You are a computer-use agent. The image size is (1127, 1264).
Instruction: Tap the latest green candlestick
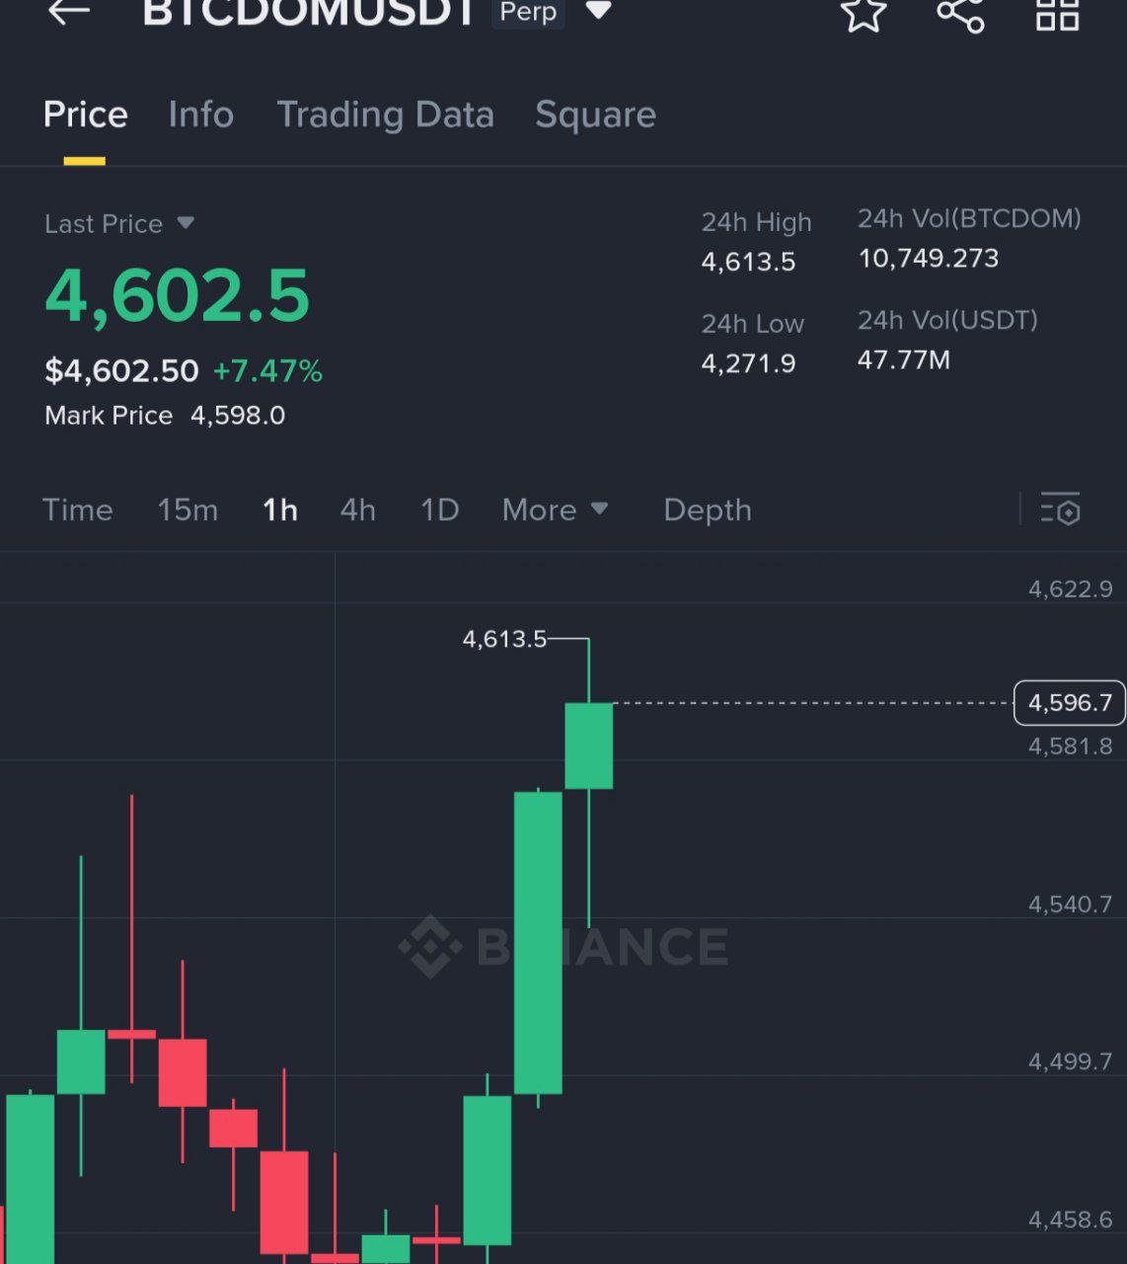pos(589,746)
